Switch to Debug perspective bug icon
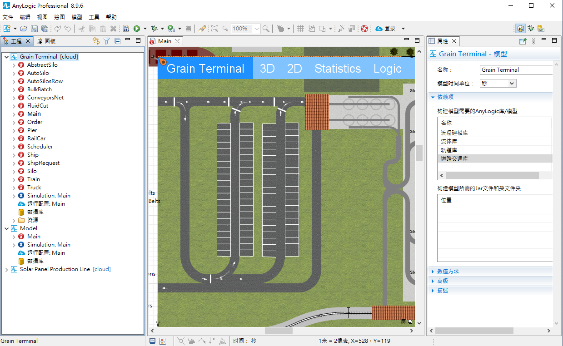This screenshot has width=563, height=346. 531,29
